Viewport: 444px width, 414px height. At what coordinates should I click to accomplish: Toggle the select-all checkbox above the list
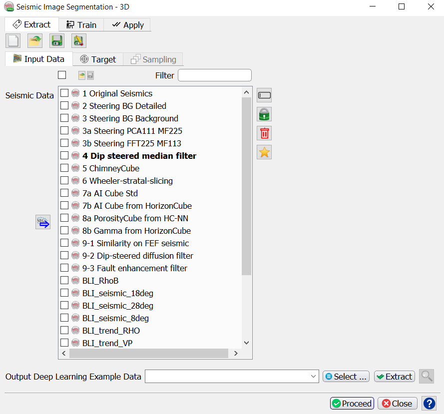tap(62, 75)
